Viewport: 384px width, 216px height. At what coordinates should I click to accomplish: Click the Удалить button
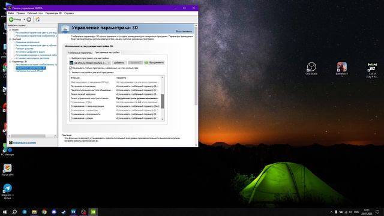point(135,62)
